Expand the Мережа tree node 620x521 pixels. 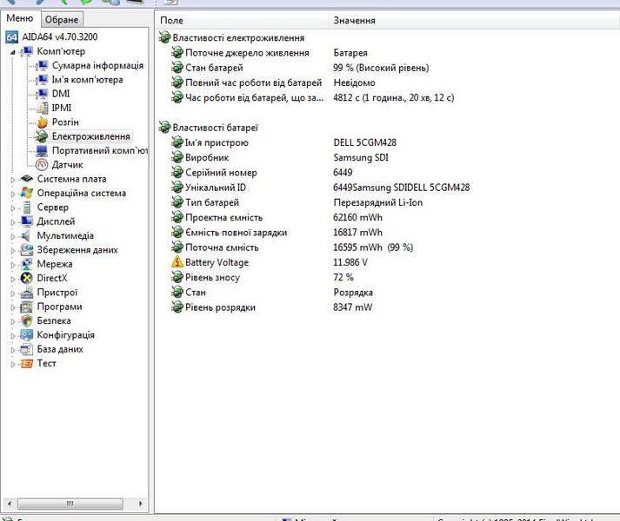[x=13, y=265]
